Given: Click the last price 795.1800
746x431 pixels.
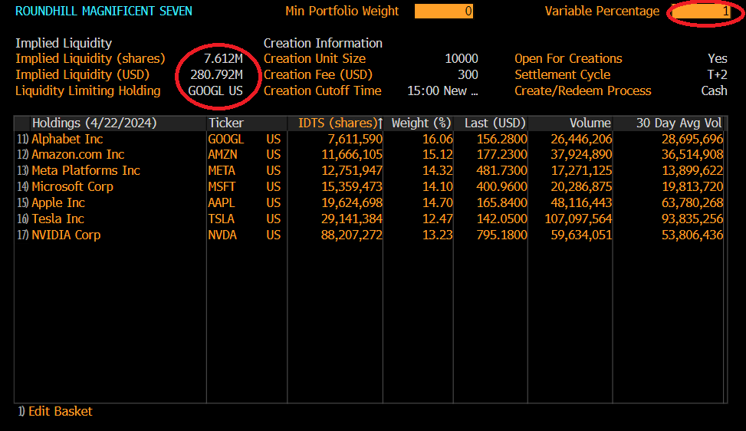Looking at the screenshot, I should click(x=502, y=235).
